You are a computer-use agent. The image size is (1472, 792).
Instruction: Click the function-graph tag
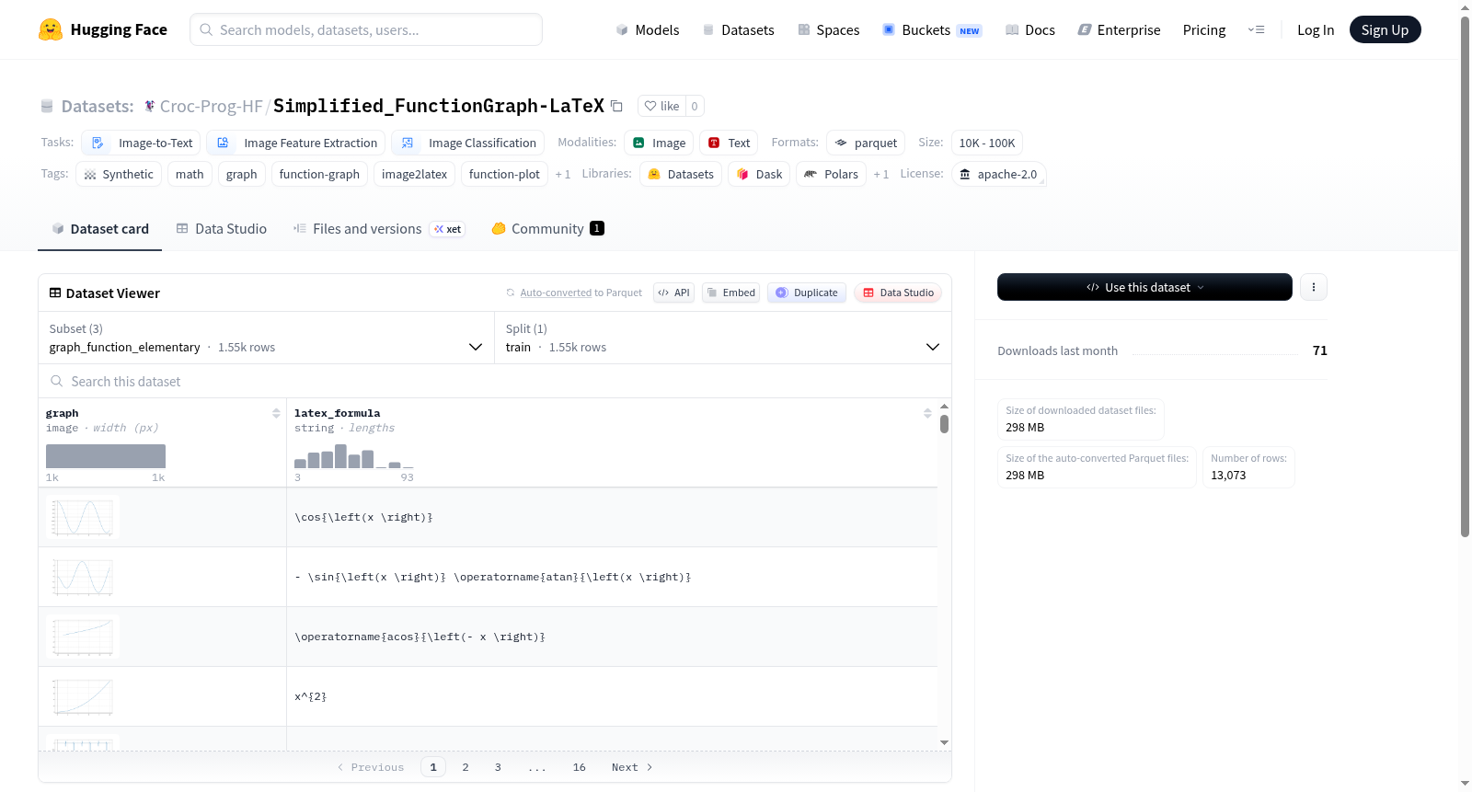(x=319, y=174)
